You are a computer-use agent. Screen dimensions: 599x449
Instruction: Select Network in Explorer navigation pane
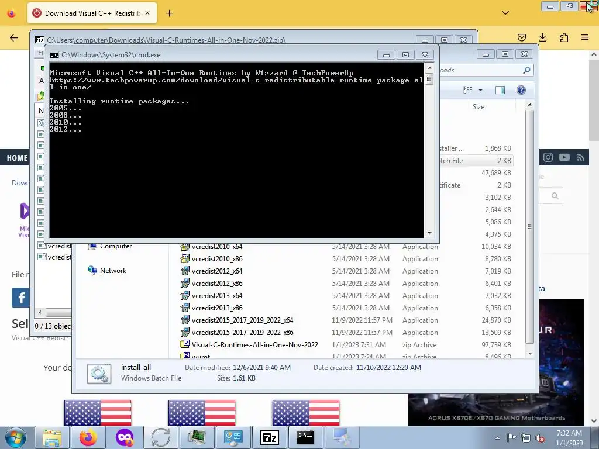pyautogui.click(x=113, y=270)
